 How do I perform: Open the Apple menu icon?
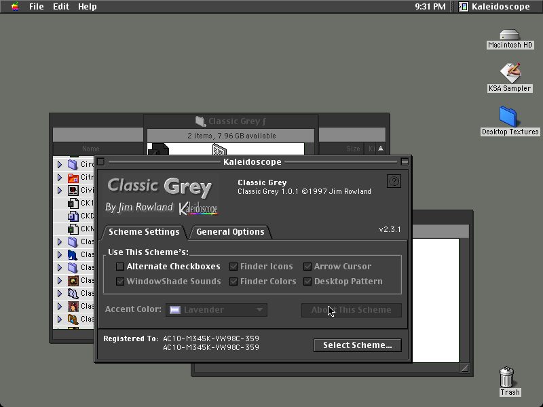click(15, 6)
